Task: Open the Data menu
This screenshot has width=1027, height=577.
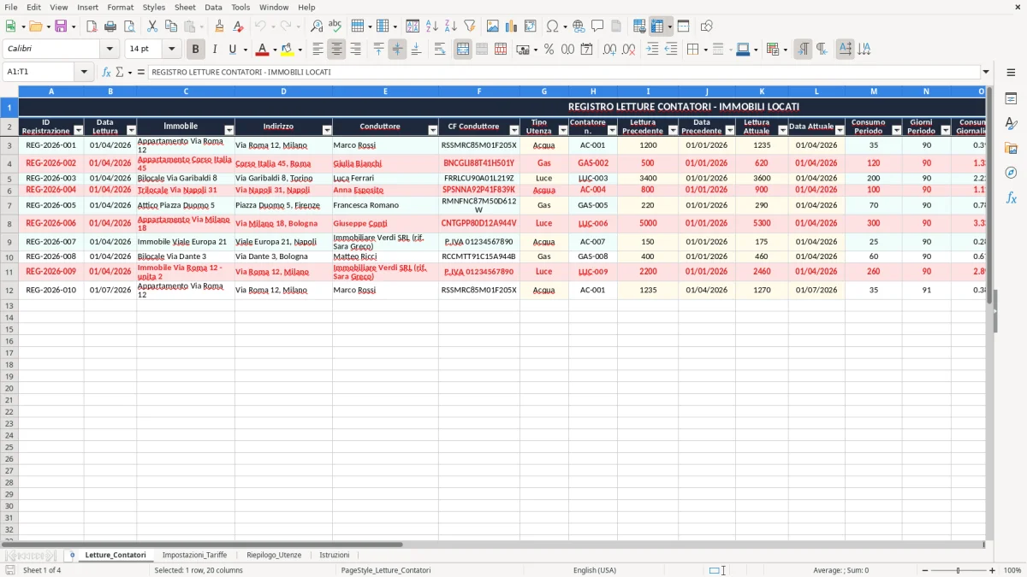Action: pyautogui.click(x=213, y=7)
